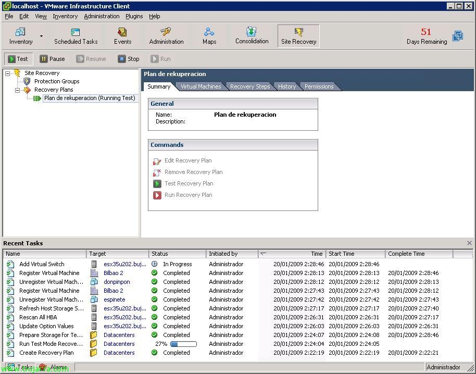Click Edit Recovery Plan command

click(188, 160)
